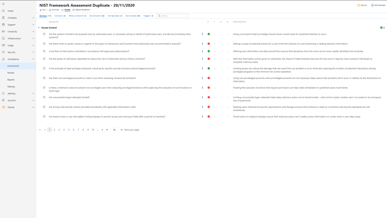This screenshot has height=218, width=387.
Task: Open three-dot menu for unsuccessful logon attempts row
Action: tap(202, 97)
